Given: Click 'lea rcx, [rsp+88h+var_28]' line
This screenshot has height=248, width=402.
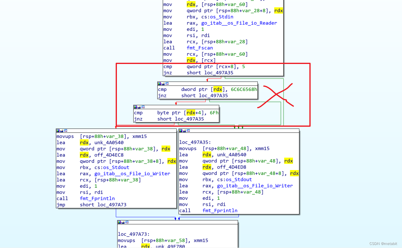Looking at the screenshot, I should (206, 42).
